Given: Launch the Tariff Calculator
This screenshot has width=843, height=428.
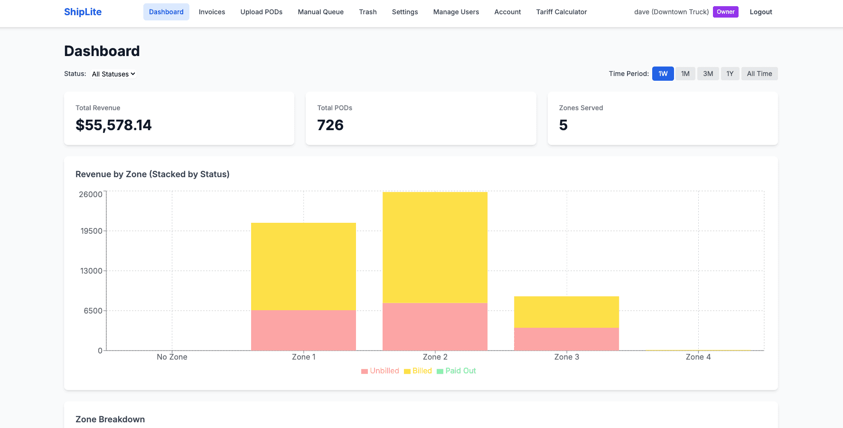Looking at the screenshot, I should 561,12.
